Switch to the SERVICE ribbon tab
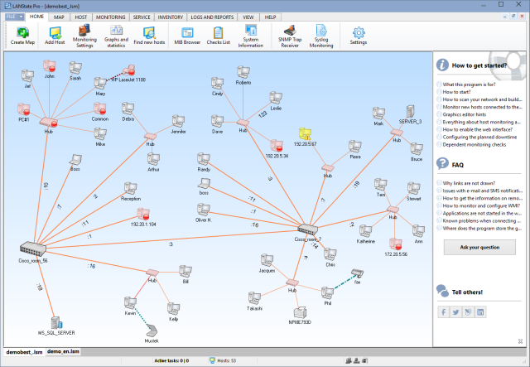530x367 pixels. (142, 17)
